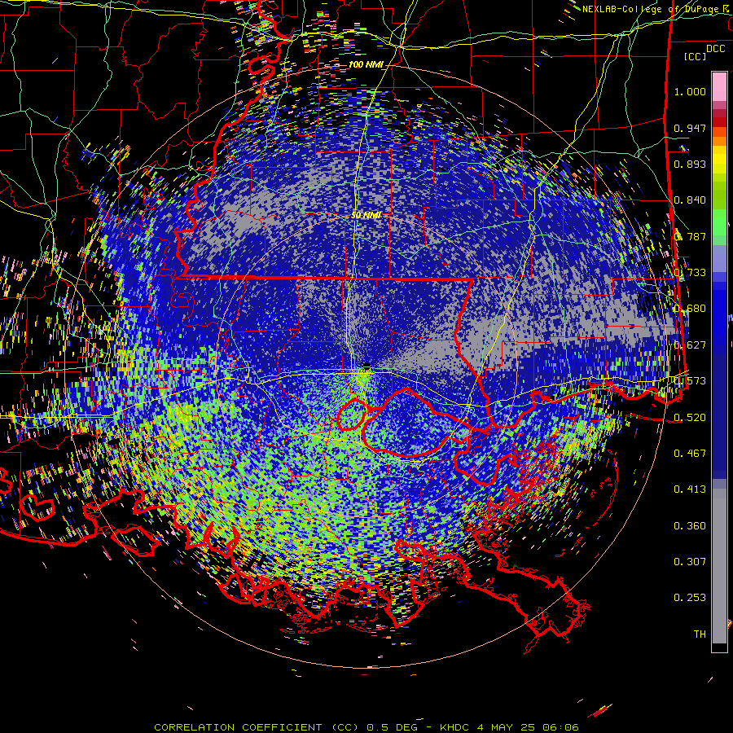This screenshot has width=733, height=733.
Task: Select the dark navy color bar segment
Action: pyautogui.click(x=719, y=411)
